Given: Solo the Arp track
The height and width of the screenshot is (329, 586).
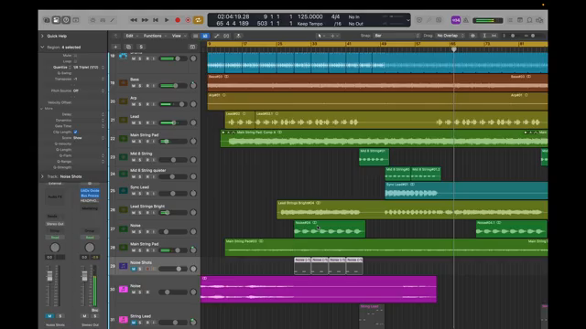Looking at the screenshot, I should 140,104.
